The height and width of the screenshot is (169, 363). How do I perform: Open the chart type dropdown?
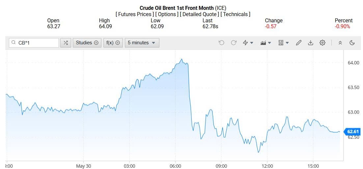265,43
